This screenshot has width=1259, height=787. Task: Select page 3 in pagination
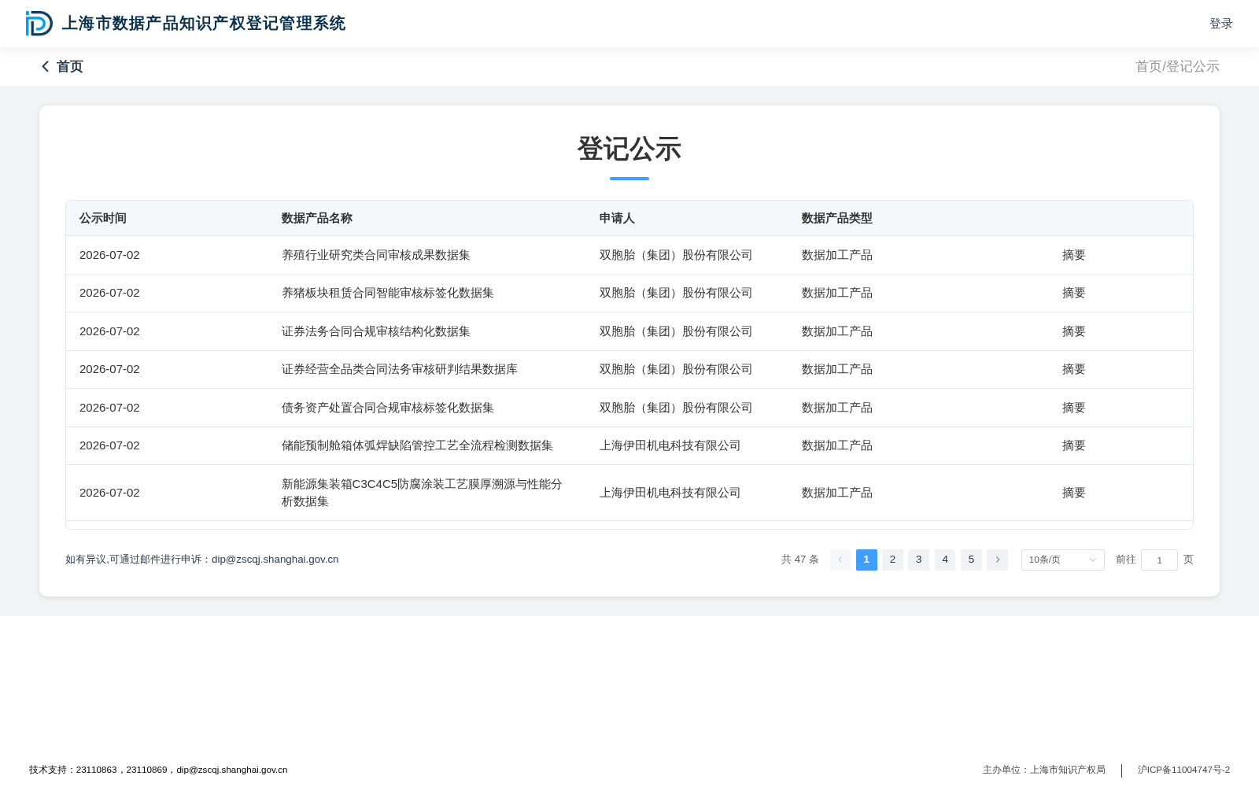click(x=918, y=560)
